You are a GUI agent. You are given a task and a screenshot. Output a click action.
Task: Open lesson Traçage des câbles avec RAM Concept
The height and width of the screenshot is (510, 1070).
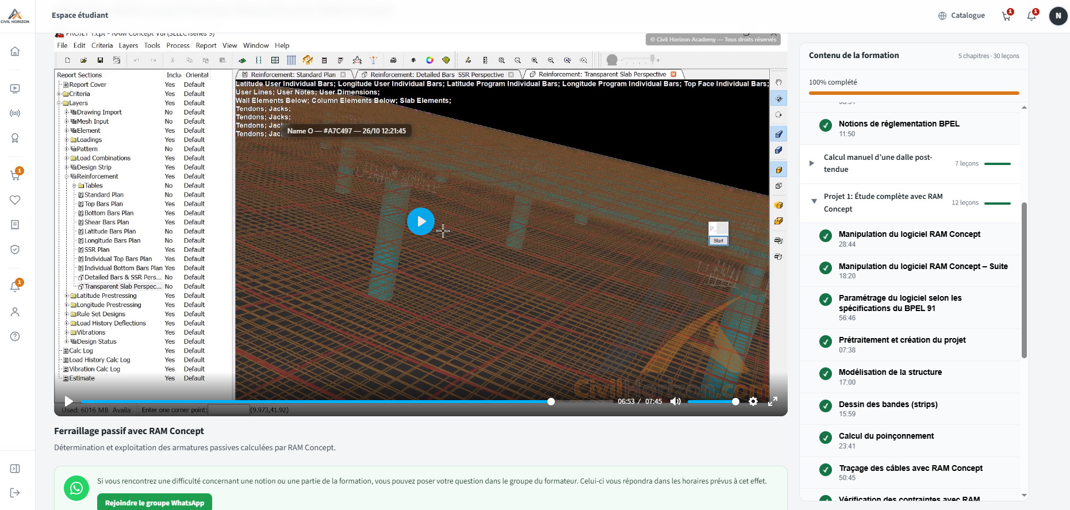(x=910, y=473)
